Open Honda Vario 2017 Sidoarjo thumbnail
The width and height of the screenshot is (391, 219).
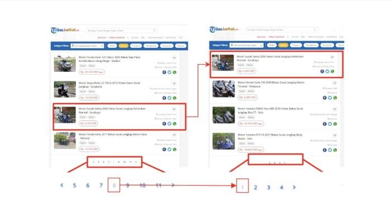point(65,140)
